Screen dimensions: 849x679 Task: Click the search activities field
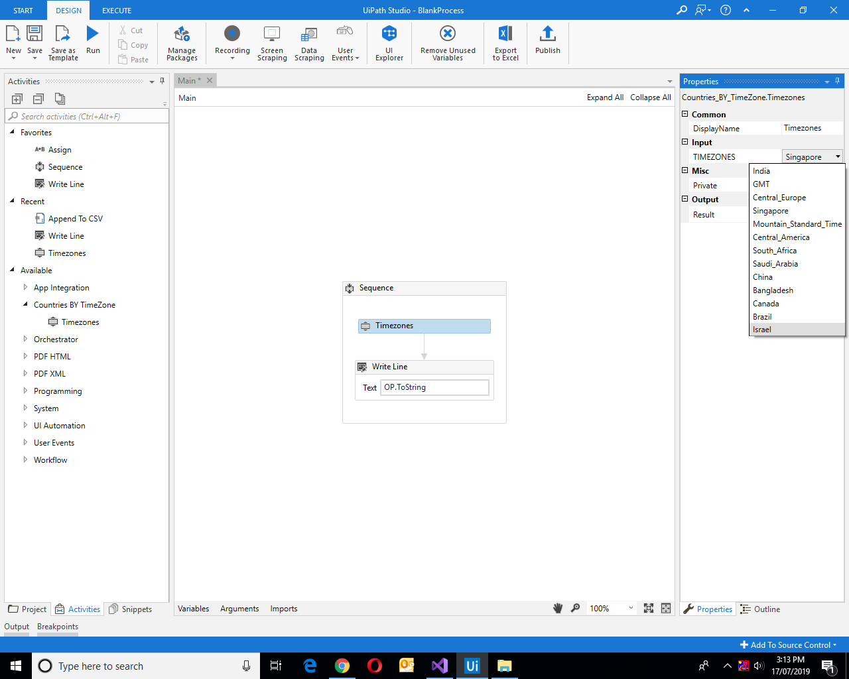click(x=87, y=116)
